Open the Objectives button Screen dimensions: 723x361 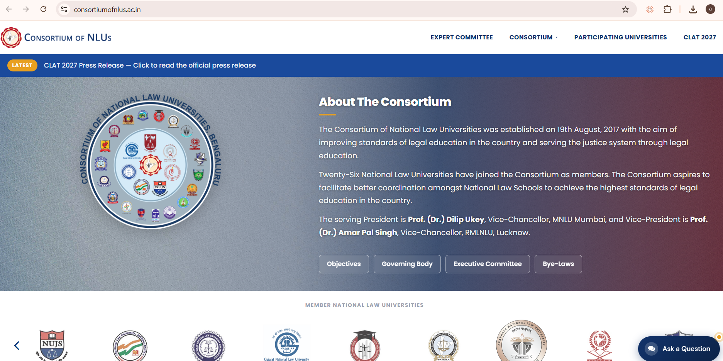[344, 264]
